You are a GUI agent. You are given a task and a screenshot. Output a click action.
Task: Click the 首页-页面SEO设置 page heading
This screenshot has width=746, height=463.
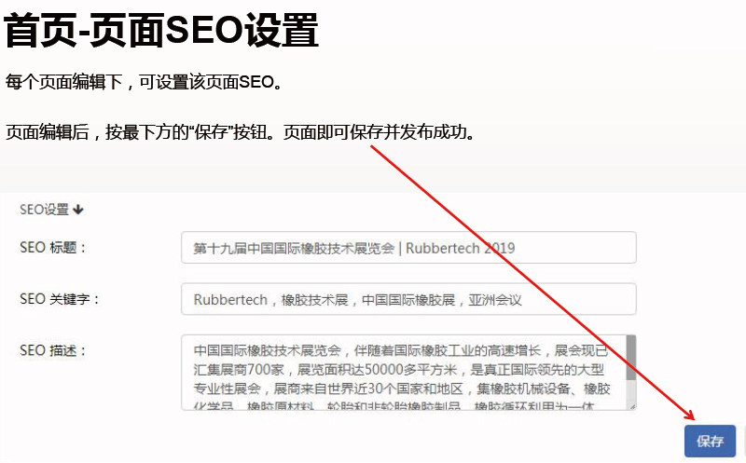(161, 31)
